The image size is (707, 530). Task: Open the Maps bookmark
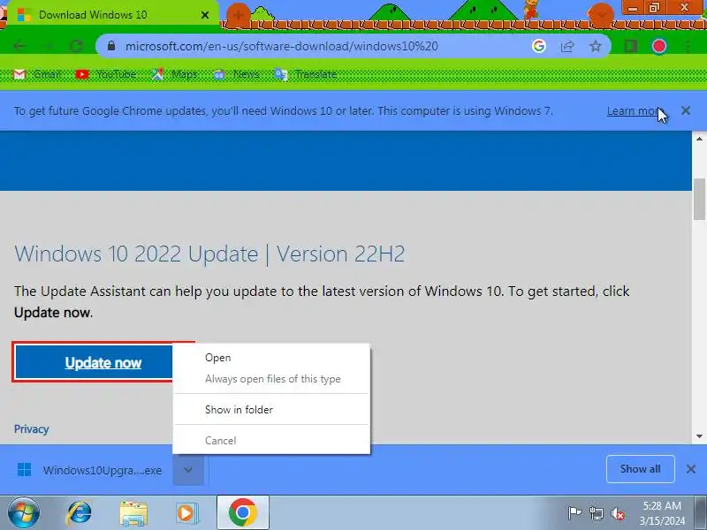[174, 74]
